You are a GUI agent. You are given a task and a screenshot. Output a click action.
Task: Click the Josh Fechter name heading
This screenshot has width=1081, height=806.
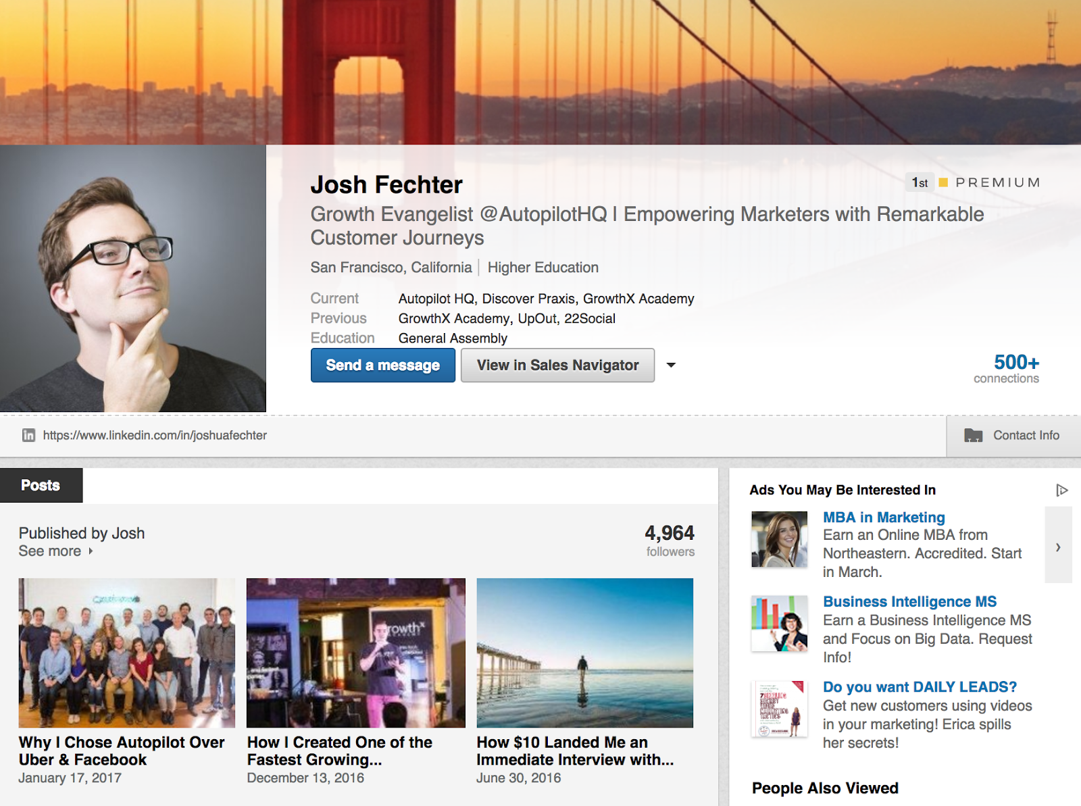click(x=386, y=184)
